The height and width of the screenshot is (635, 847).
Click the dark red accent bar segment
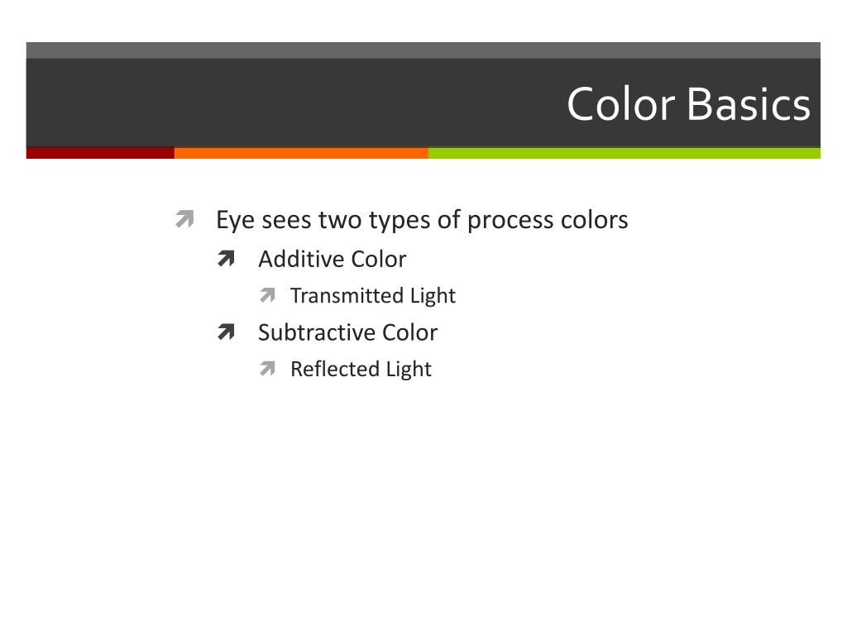(100, 153)
